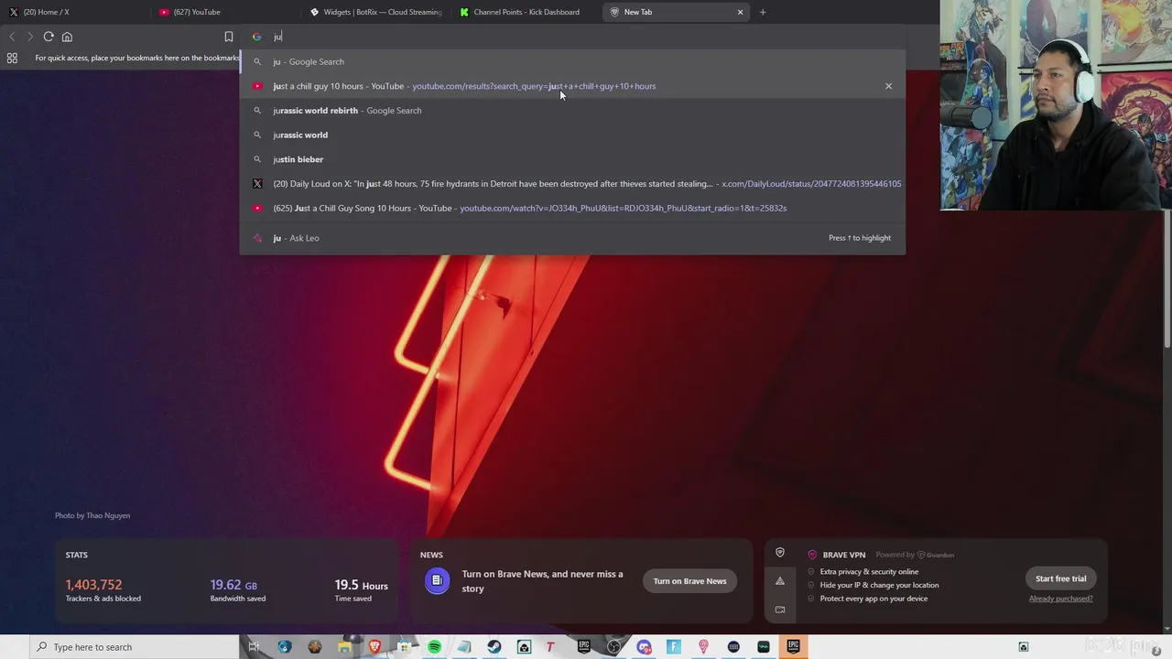
Task: Click the address bar input
Action: point(572,37)
